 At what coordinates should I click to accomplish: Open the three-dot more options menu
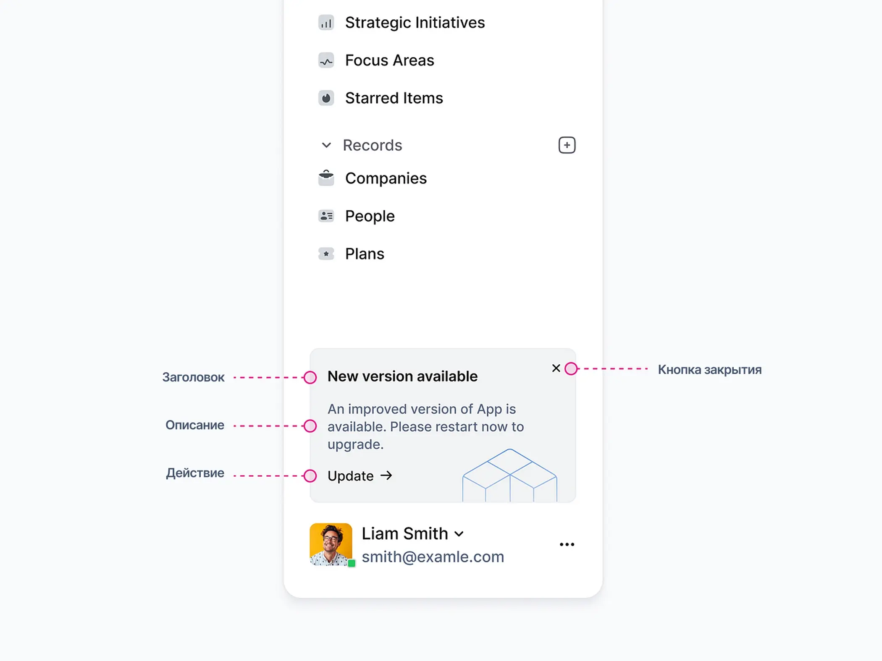point(567,544)
